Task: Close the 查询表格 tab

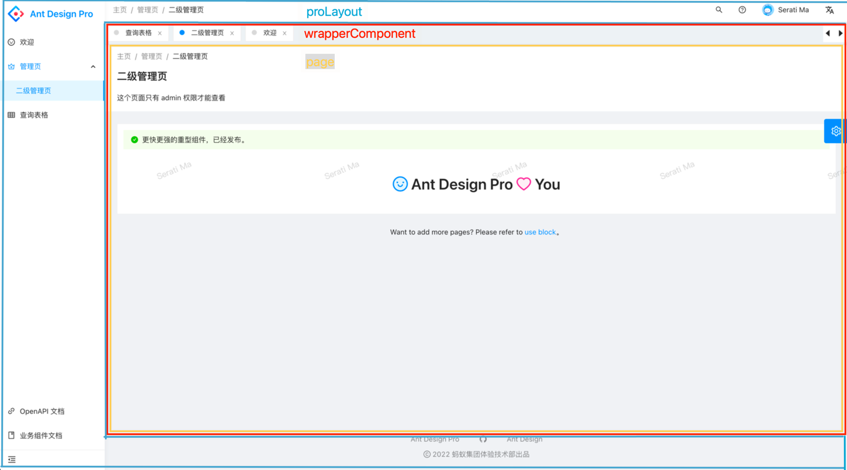Action: point(160,33)
